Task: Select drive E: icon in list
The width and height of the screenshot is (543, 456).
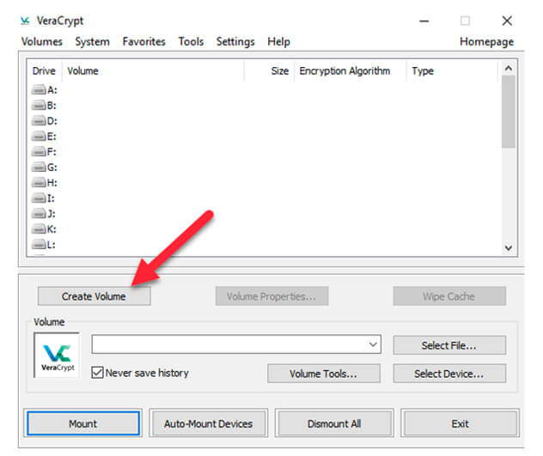Action: tap(39, 137)
